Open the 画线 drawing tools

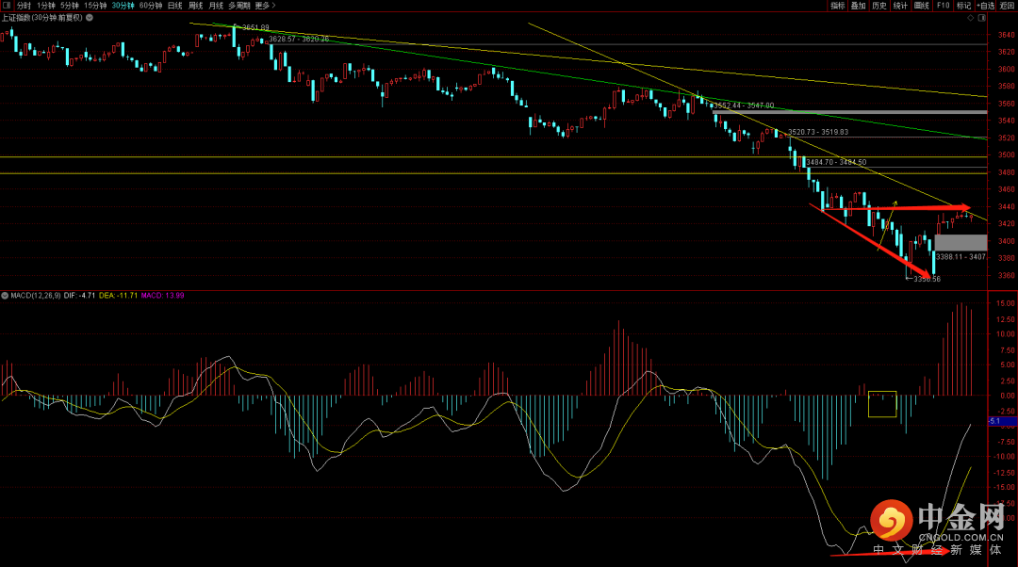click(x=922, y=6)
